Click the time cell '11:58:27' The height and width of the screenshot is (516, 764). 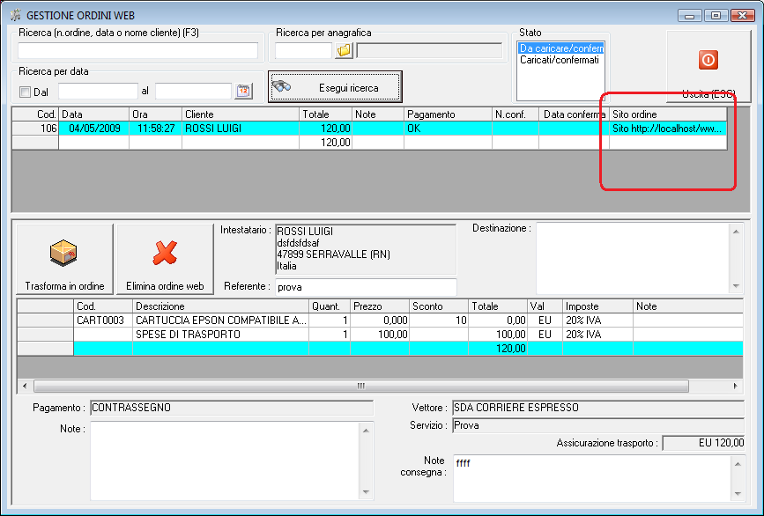click(x=155, y=129)
